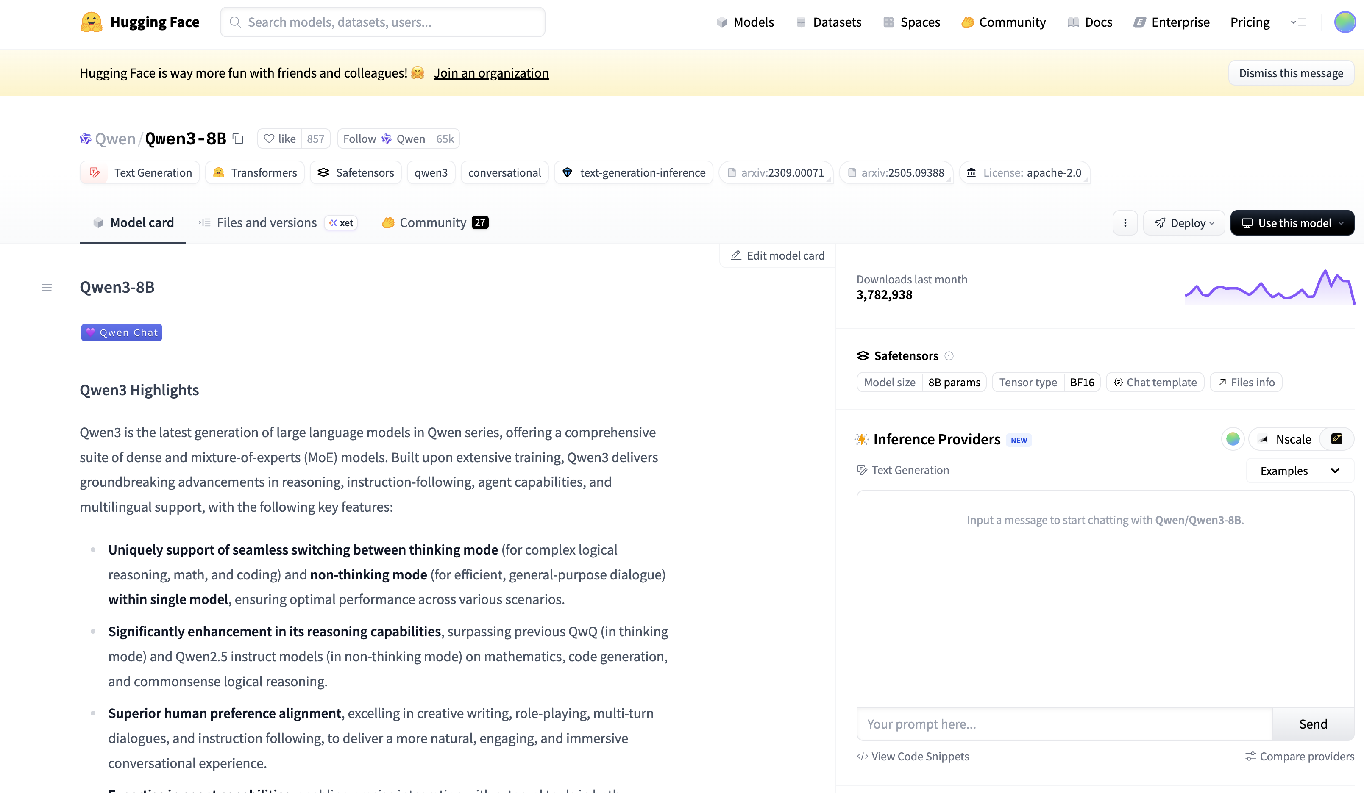Open the arxiv:2309.00071 paper tag
This screenshot has height=793, width=1364.
776,172
